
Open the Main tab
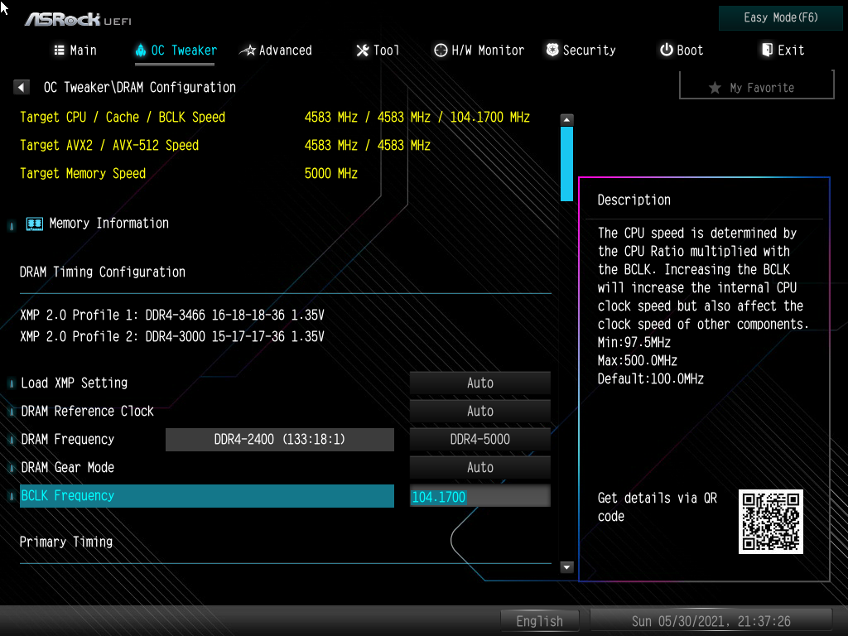point(75,51)
